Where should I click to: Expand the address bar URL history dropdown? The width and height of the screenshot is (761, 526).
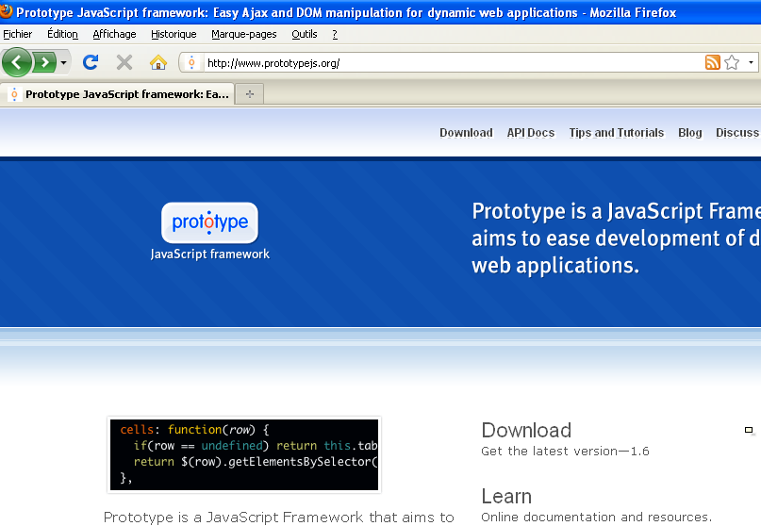tap(751, 63)
